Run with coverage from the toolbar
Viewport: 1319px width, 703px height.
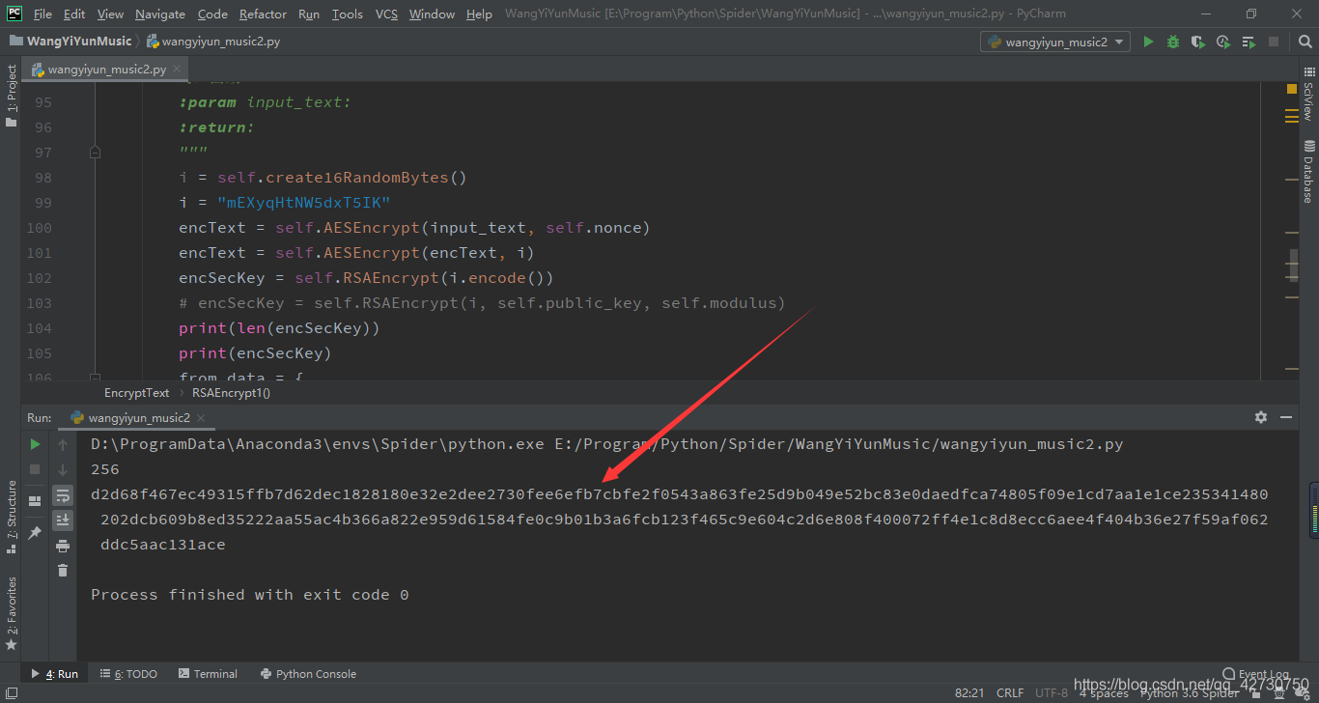pos(1198,42)
